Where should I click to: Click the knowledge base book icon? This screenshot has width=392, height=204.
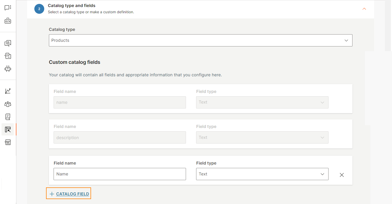tap(8, 117)
